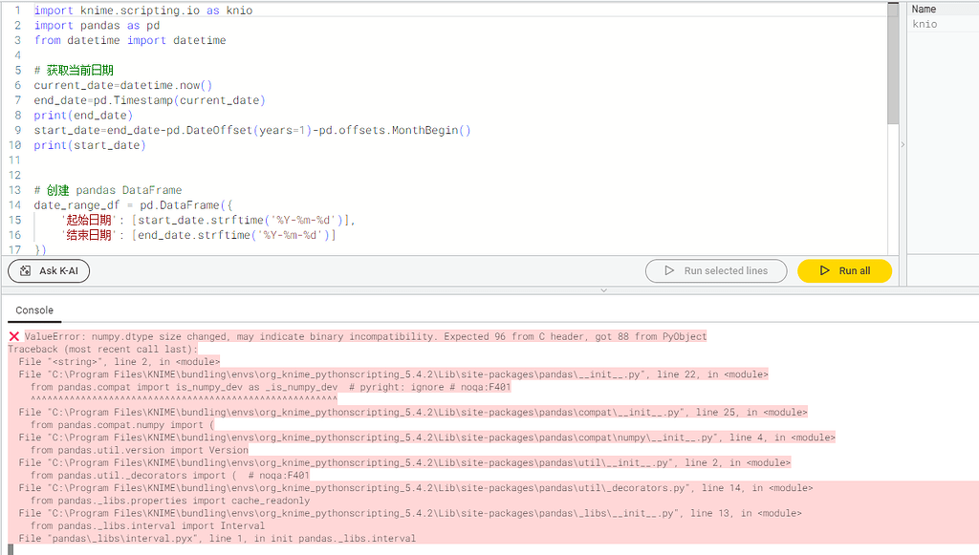This screenshot has height=555, width=979.
Task: Collapse the console pane using the divider chevron
Action: 603,289
